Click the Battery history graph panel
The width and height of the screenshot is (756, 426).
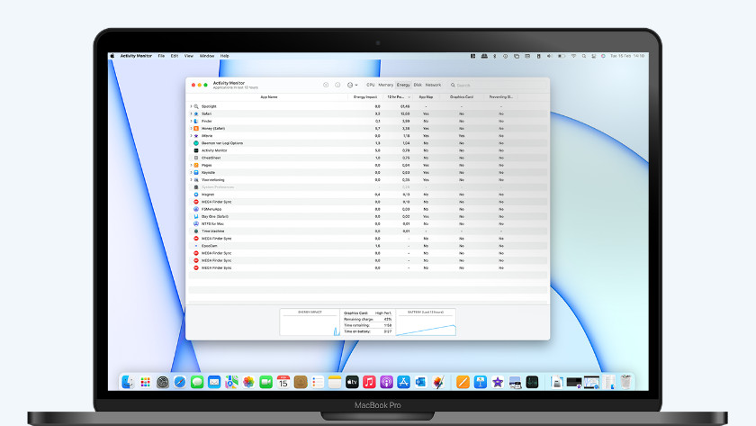(x=426, y=323)
